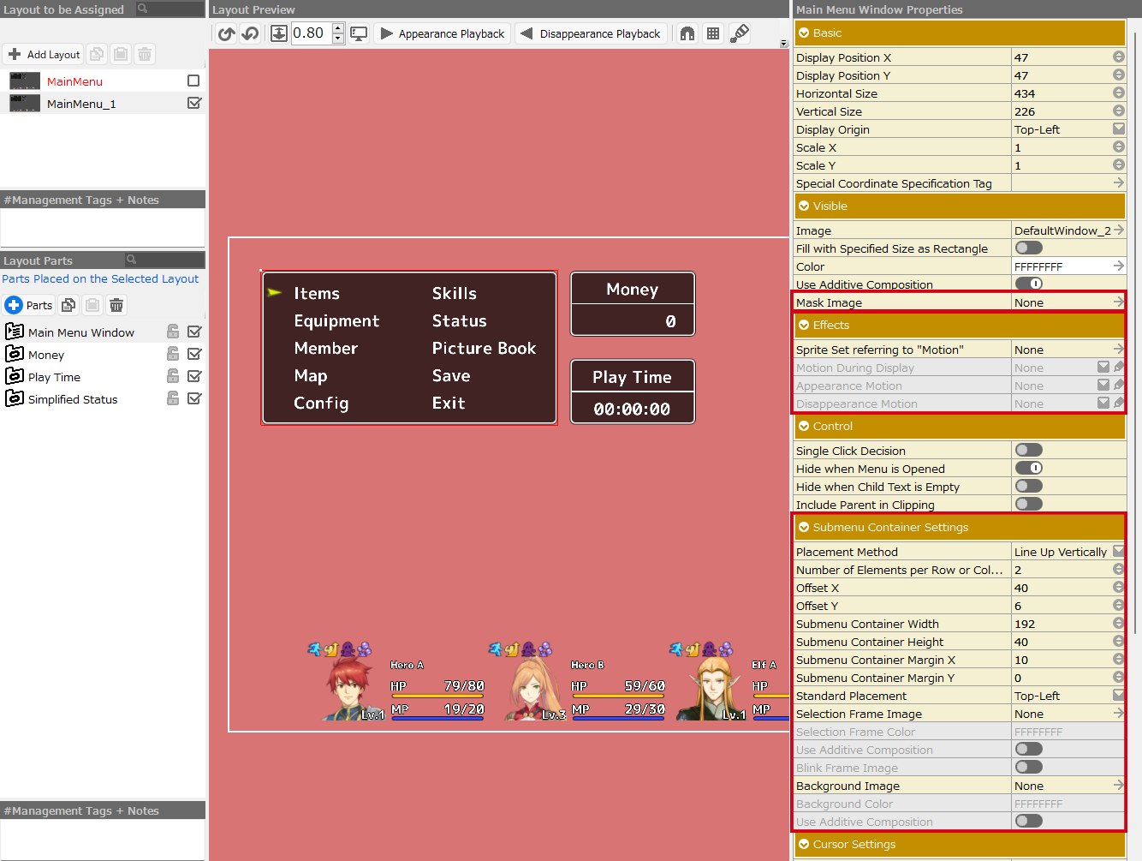Enable the Single Click Decision toggle

[x=1028, y=450]
